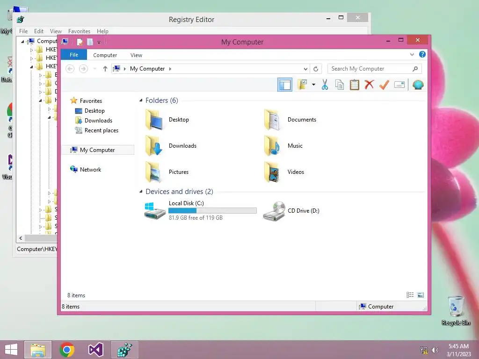
Task: Select My Computer in navigation pane
Action: [97, 150]
